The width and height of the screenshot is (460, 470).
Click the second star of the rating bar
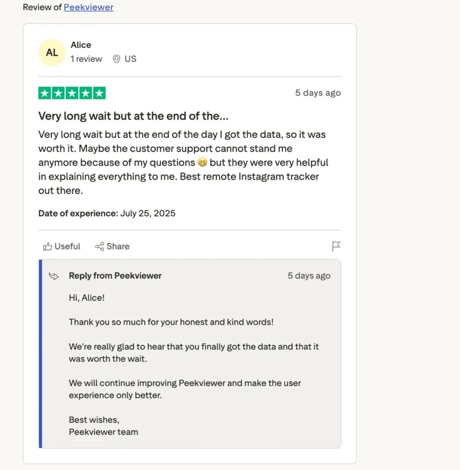(57, 92)
